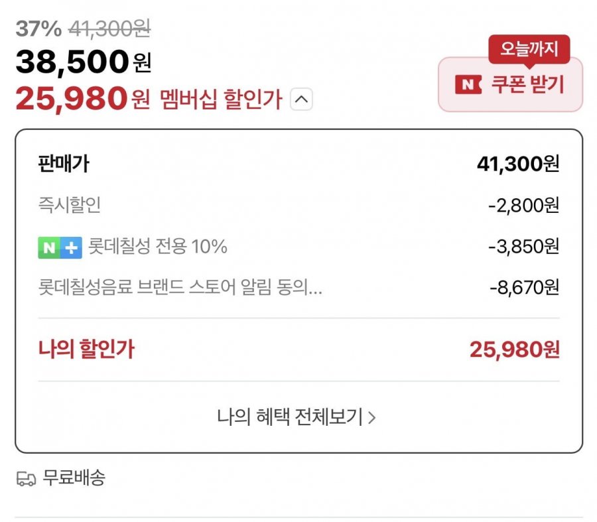The width and height of the screenshot is (597, 522).
Task: Click 롯데칠성 전용 10% benefit text
Action: point(158,247)
